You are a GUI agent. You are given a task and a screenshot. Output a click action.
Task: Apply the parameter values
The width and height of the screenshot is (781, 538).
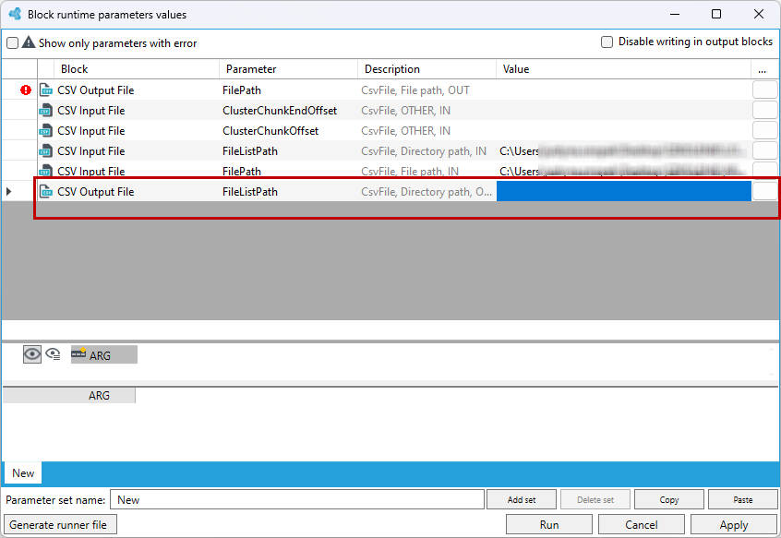pos(734,524)
